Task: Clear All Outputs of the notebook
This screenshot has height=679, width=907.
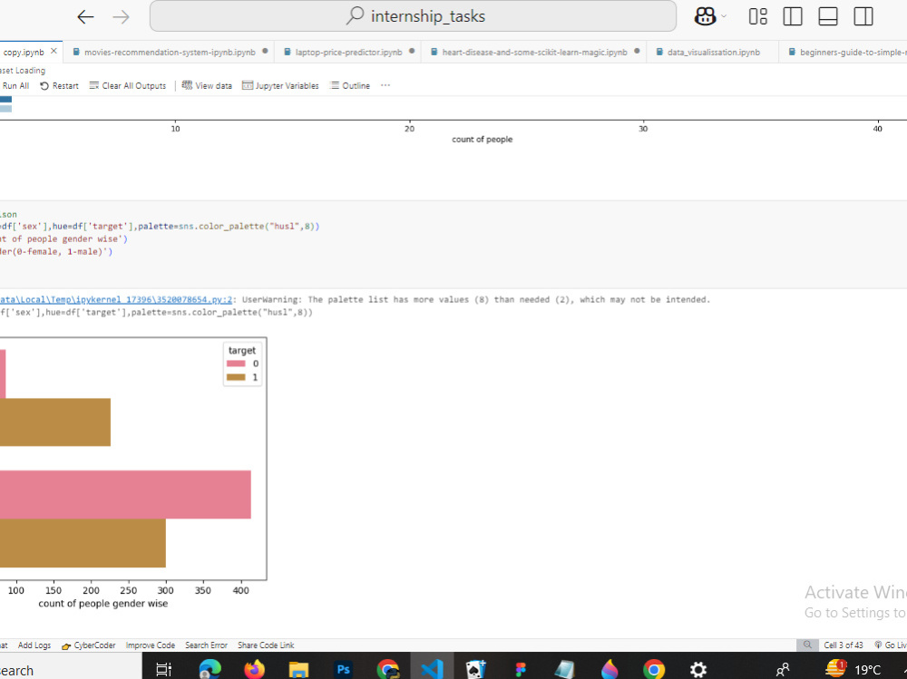Action: coord(128,85)
